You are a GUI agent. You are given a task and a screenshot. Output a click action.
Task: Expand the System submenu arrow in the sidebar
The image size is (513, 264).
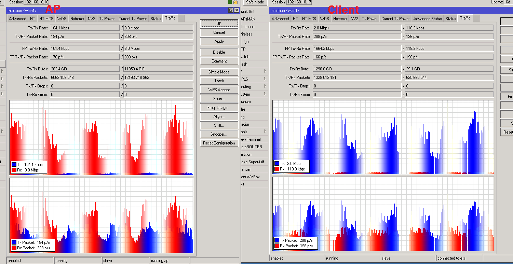click(x=265, y=94)
